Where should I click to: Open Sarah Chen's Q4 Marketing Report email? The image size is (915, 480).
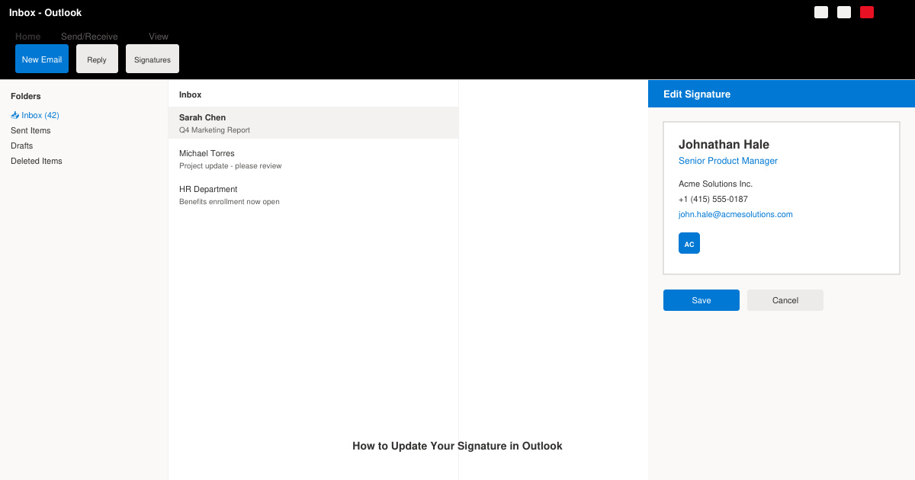[x=313, y=123]
